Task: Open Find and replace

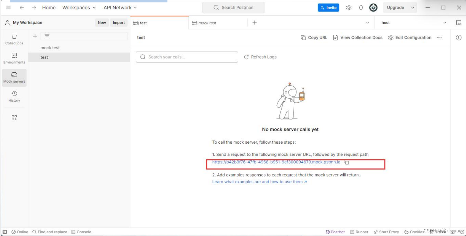Action: point(50,232)
